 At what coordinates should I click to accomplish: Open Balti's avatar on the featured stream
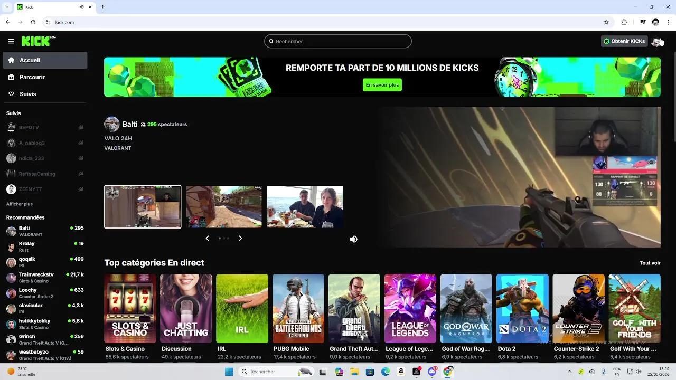(112, 124)
